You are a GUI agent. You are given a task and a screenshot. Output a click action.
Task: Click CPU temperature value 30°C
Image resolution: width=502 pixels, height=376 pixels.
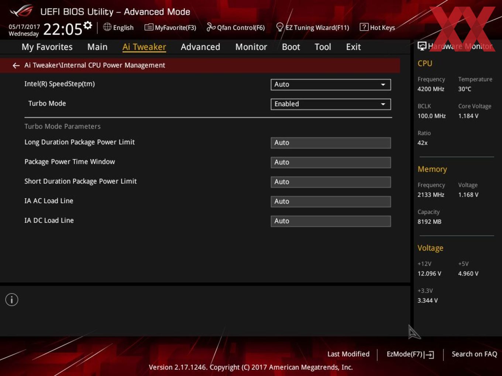[465, 89]
